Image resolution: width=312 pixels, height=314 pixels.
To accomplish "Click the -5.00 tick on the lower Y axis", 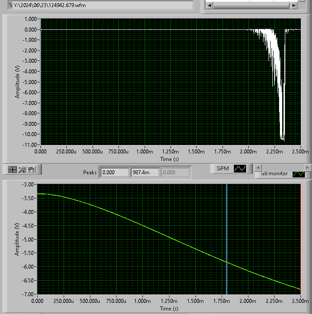I will tap(28, 239).
